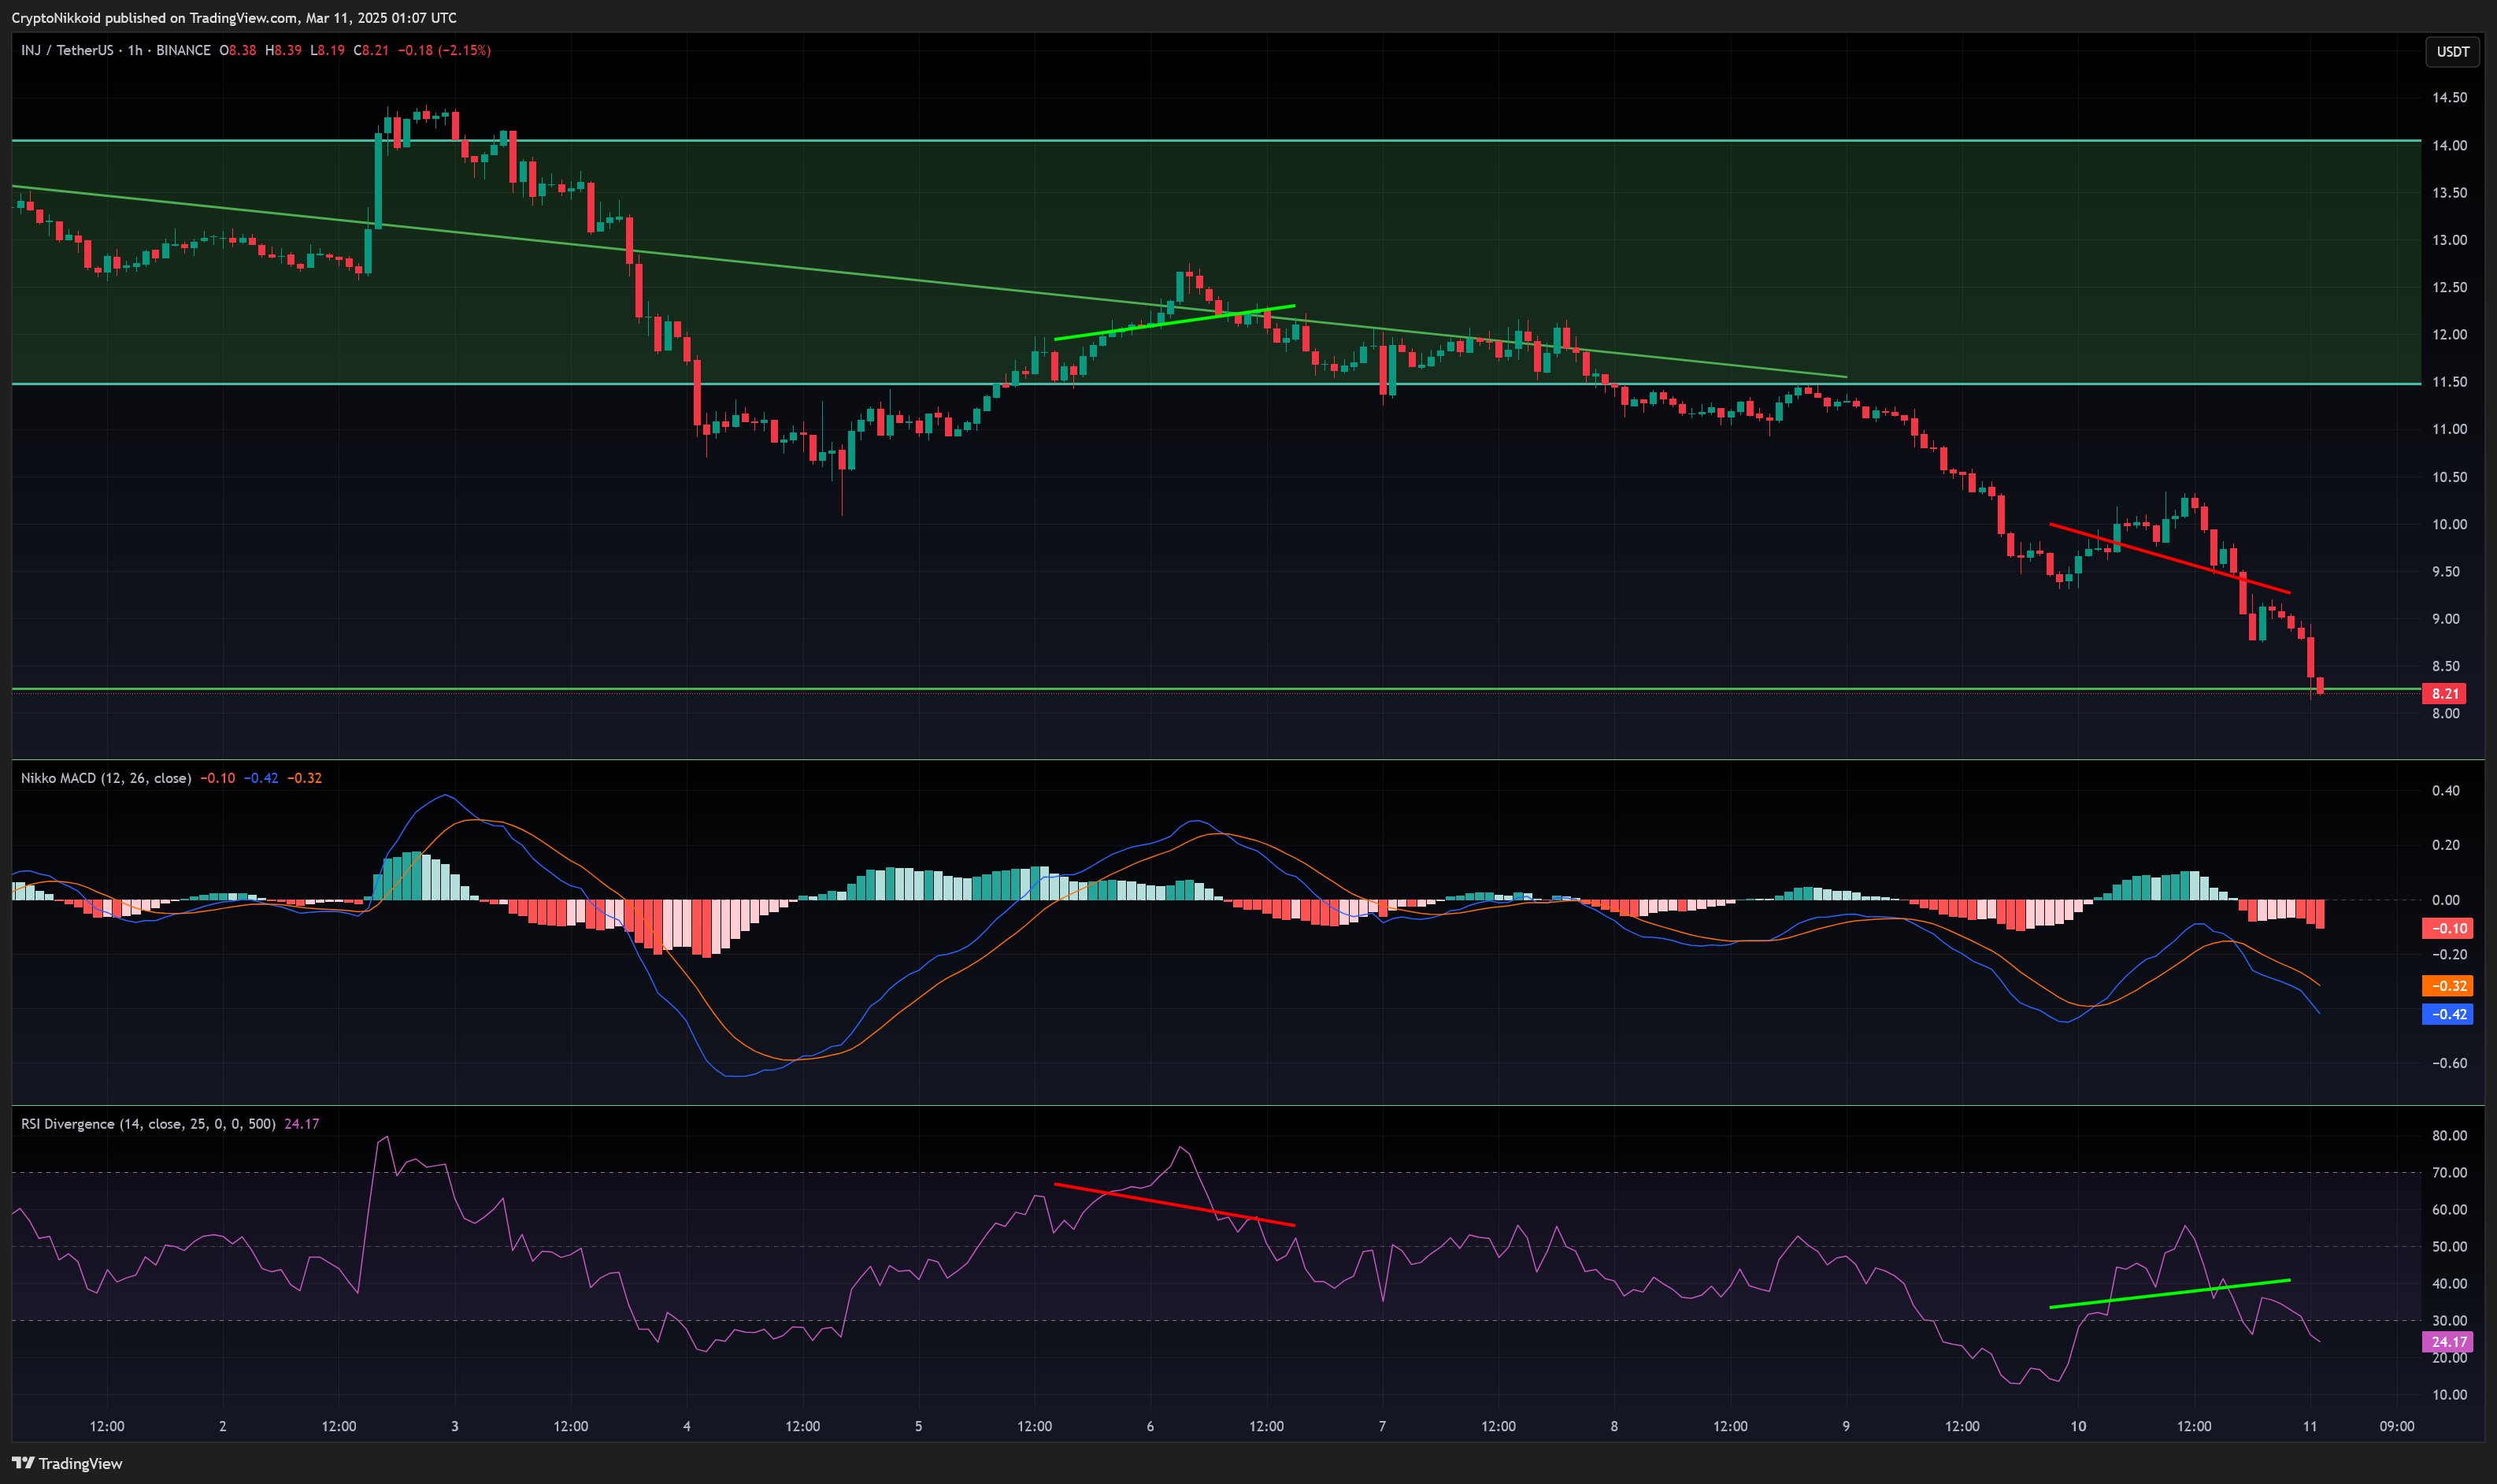The height and width of the screenshot is (1484, 2497).
Task: Select the short bright green line on price
Action: 1175,322
